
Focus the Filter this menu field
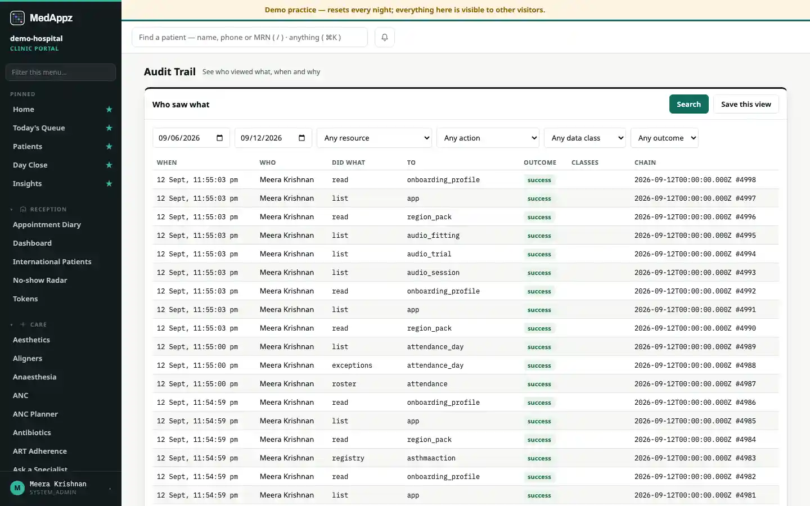[x=61, y=72]
